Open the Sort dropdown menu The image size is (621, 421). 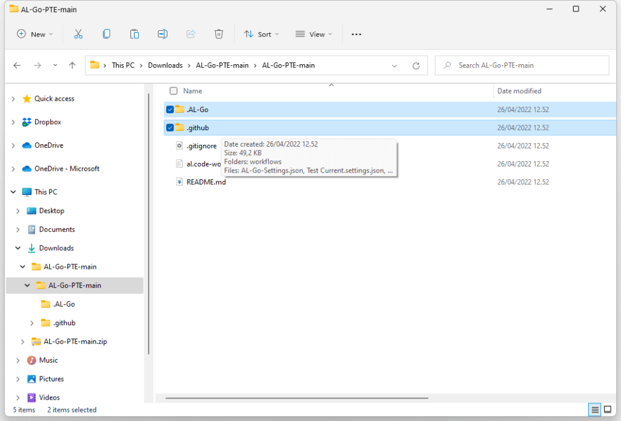coord(261,34)
